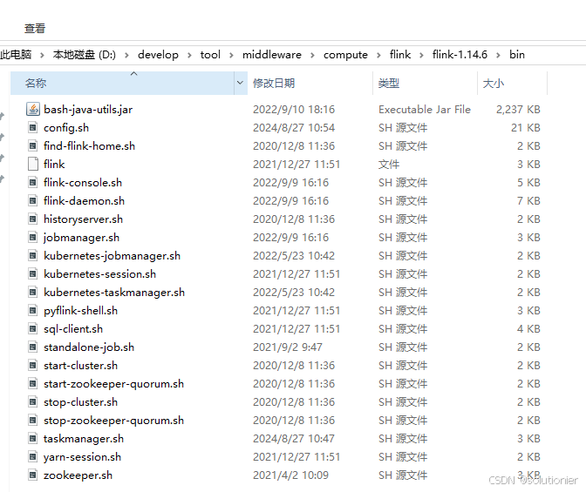This screenshot has height=492, width=586.
Task: Click date 2021/4/2 10:09 of zookeeper.sh
Action: (290, 475)
